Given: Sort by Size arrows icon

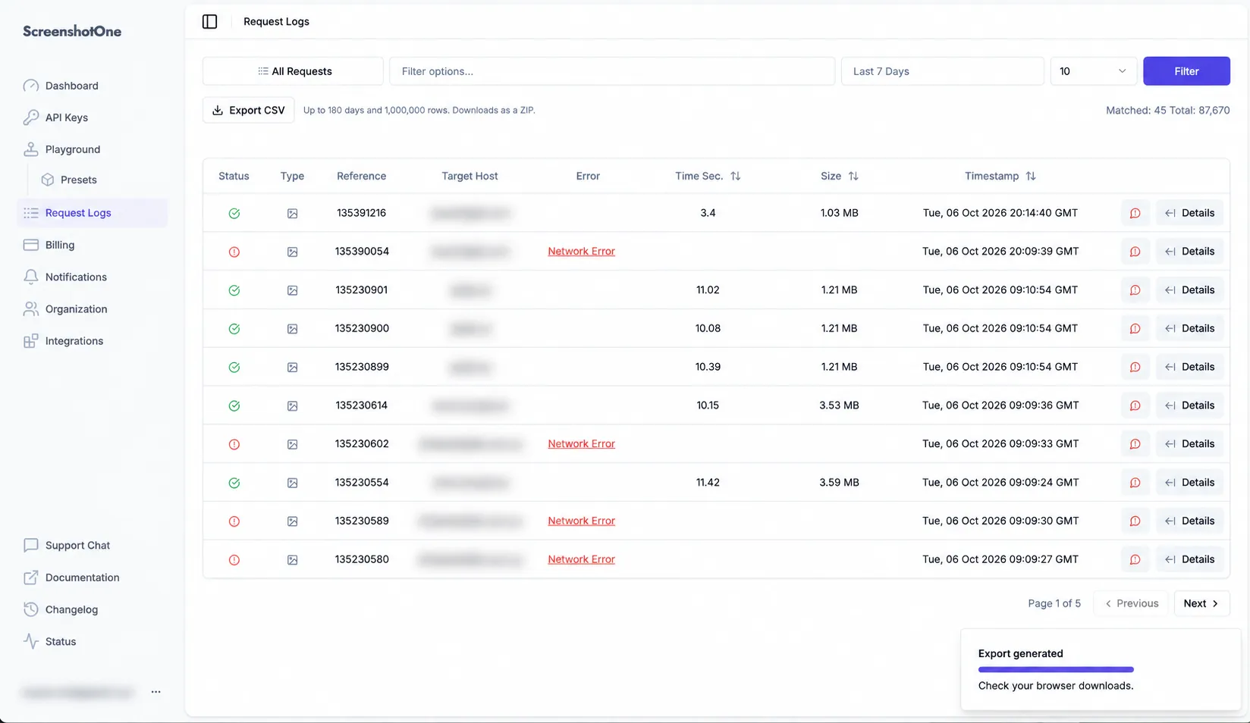Looking at the screenshot, I should [x=853, y=176].
